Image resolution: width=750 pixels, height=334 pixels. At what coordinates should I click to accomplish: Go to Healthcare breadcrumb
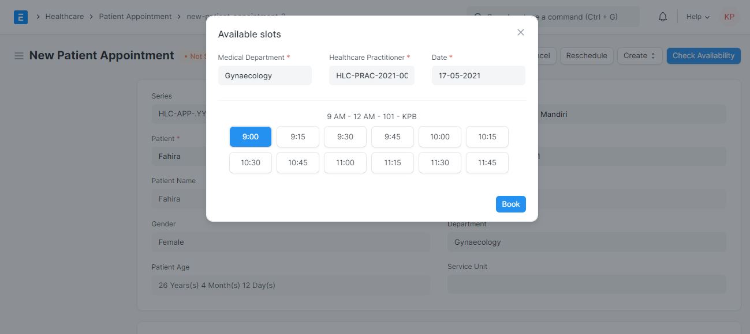pyautogui.click(x=65, y=17)
